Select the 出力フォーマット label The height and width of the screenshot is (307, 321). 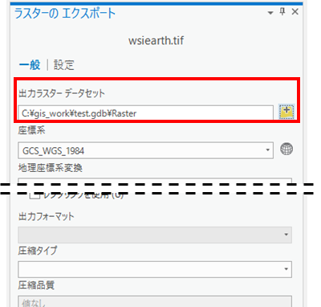(x=46, y=216)
